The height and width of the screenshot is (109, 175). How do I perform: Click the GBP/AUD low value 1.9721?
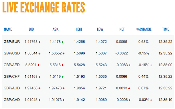coord(101,88)
